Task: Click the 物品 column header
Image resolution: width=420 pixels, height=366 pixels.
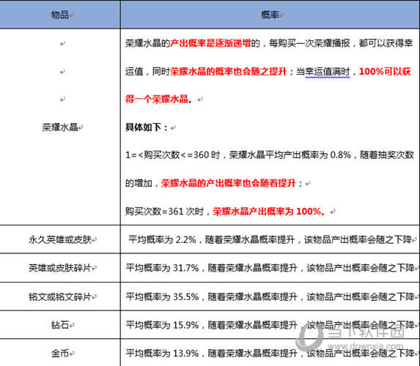Action: (x=60, y=15)
